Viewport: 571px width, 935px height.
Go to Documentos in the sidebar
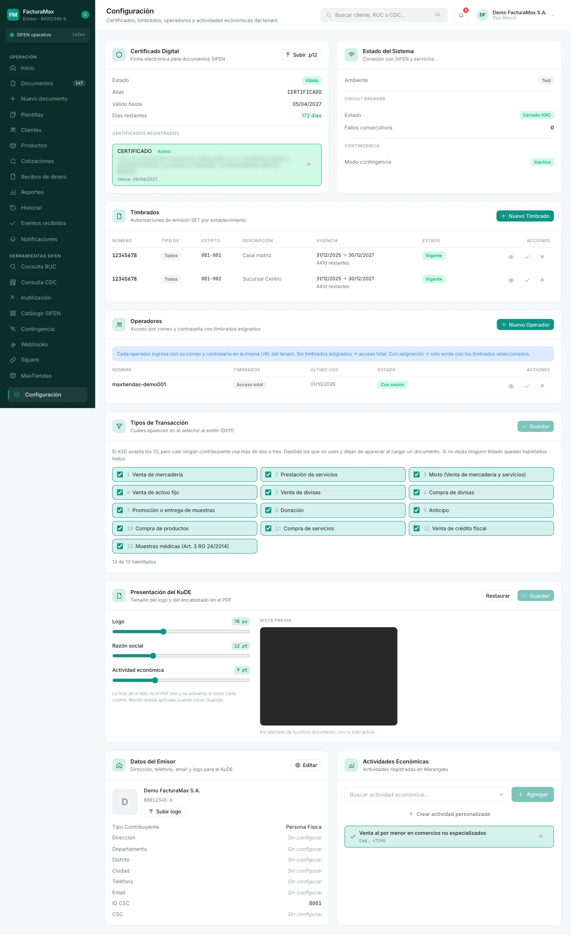pos(47,83)
